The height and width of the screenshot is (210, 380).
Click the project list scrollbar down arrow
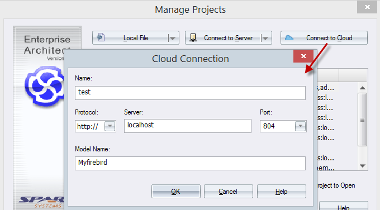coord(363,166)
